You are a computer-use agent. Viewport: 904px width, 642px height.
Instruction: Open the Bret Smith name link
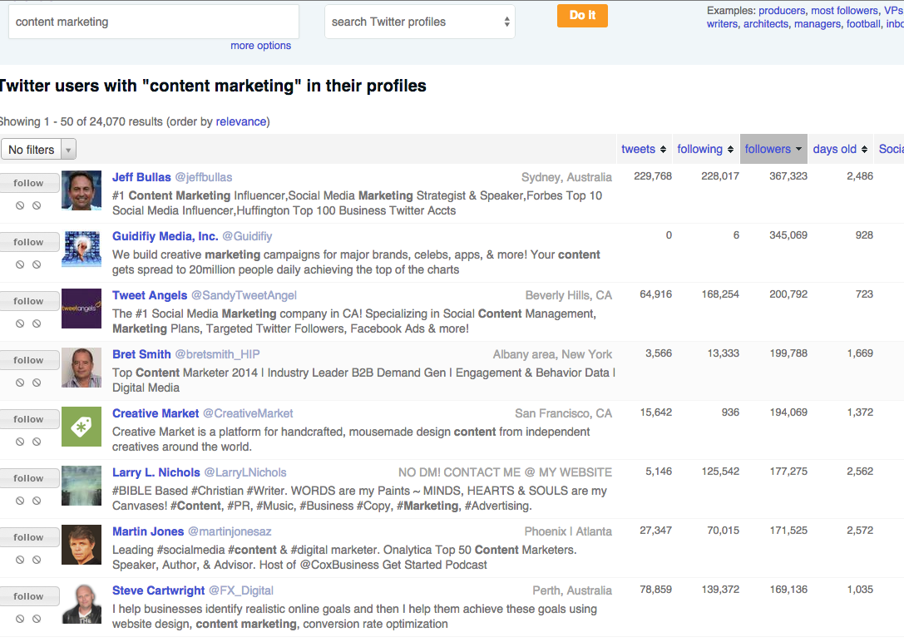point(141,354)
